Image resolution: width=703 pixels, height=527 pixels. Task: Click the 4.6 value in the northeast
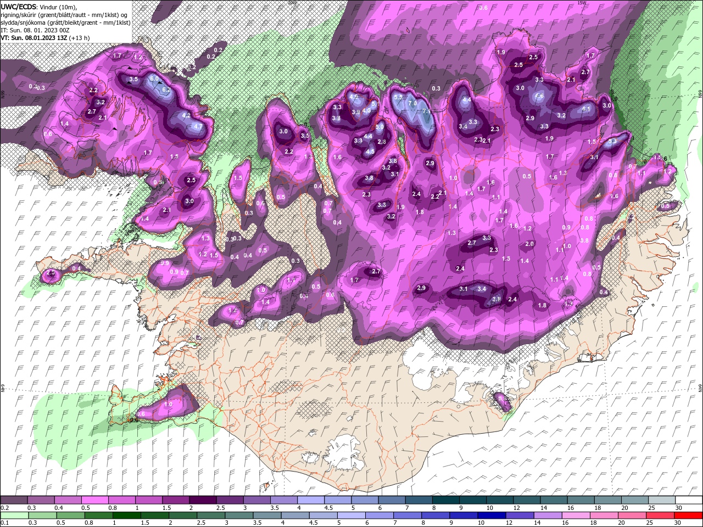540,96
